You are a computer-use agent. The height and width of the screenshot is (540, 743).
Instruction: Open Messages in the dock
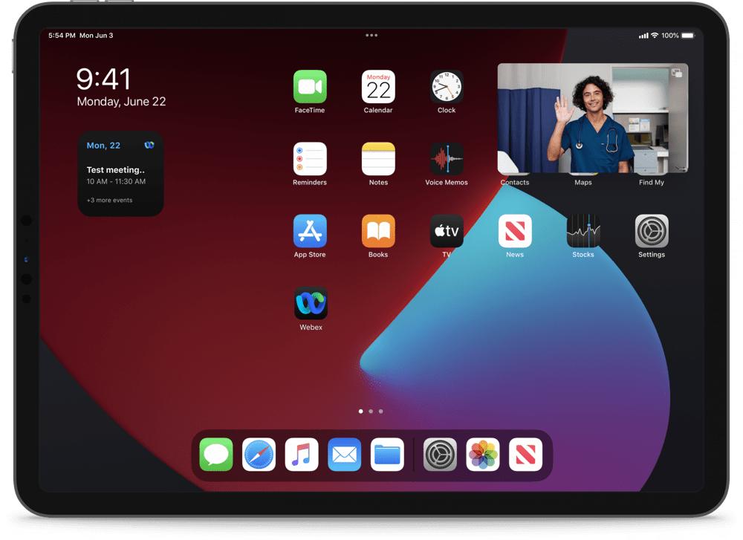coord(216,455)
